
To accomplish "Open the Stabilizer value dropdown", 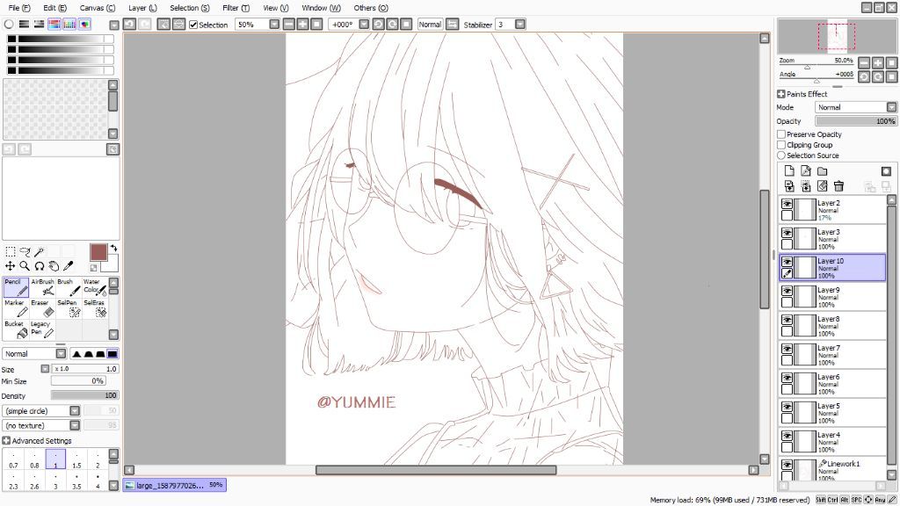I will (520, 24).
